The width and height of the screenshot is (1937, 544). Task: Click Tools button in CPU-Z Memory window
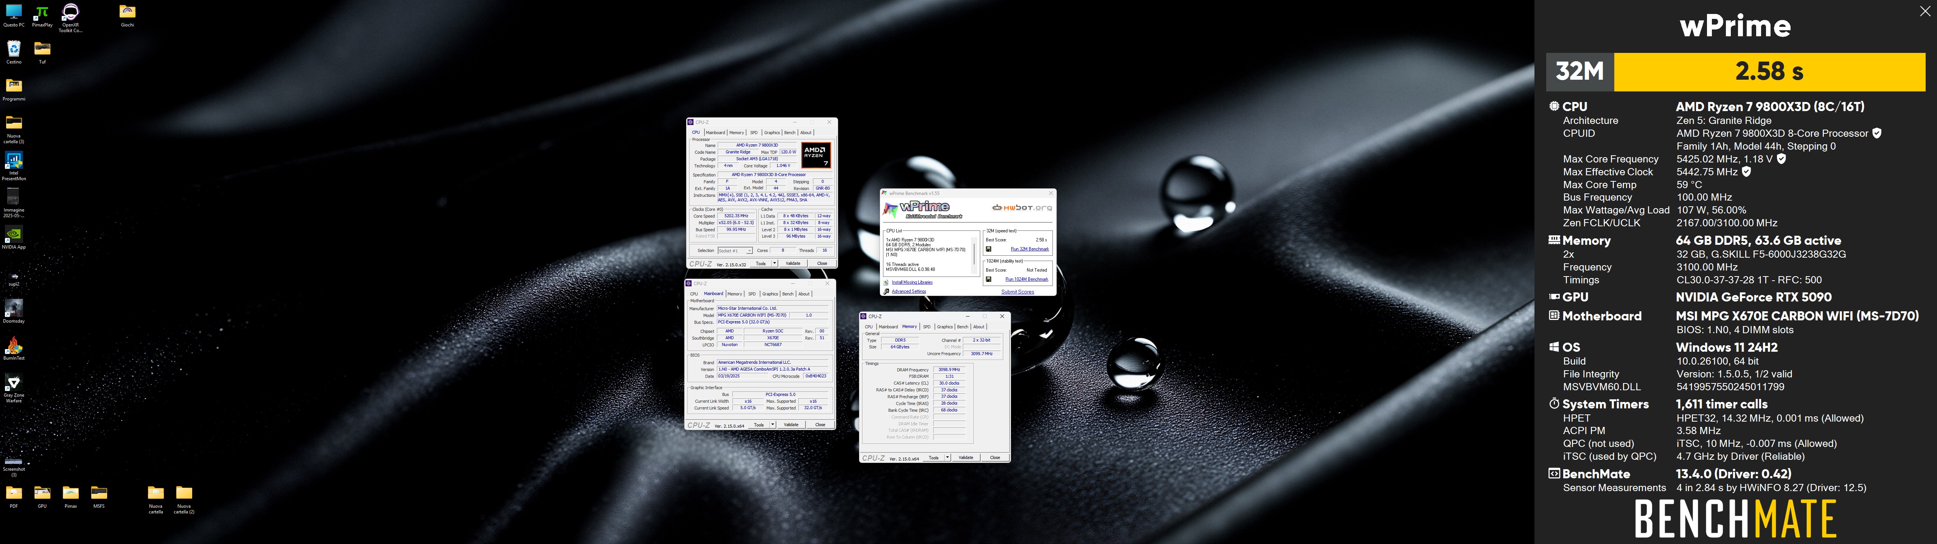point(933,457)
